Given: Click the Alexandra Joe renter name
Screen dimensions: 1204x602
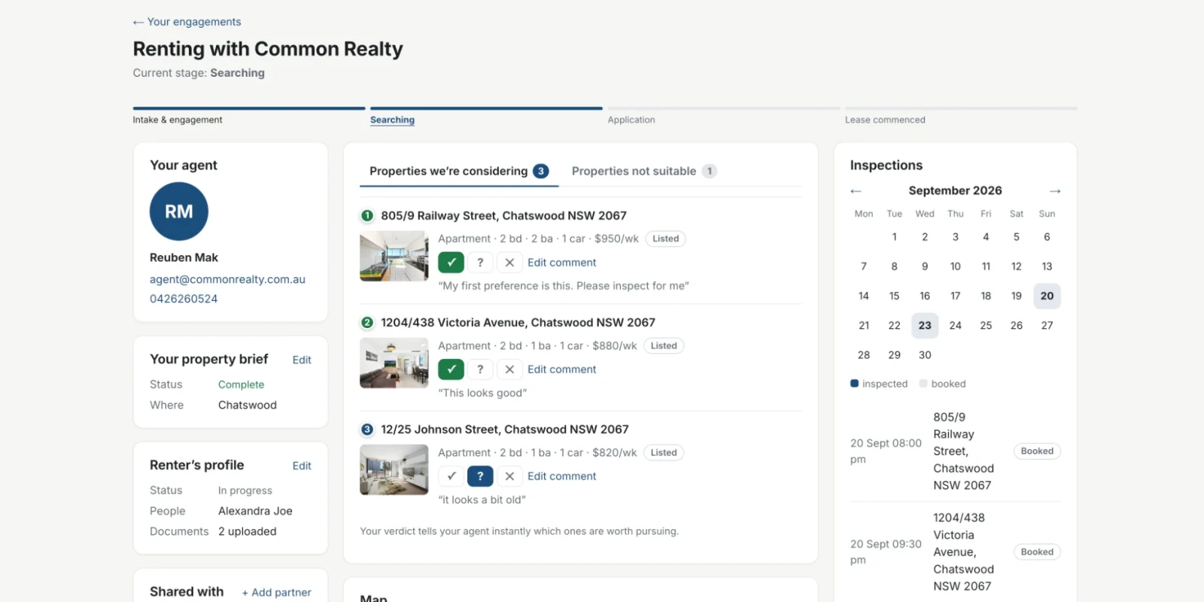Looking at the screenshot, I should [255, 511].
